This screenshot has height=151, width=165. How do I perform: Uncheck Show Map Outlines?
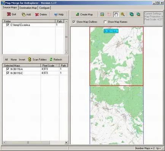point(74,22)
